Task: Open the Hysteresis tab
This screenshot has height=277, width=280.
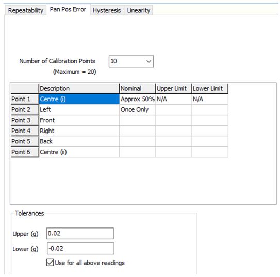Action: (107, 10)
